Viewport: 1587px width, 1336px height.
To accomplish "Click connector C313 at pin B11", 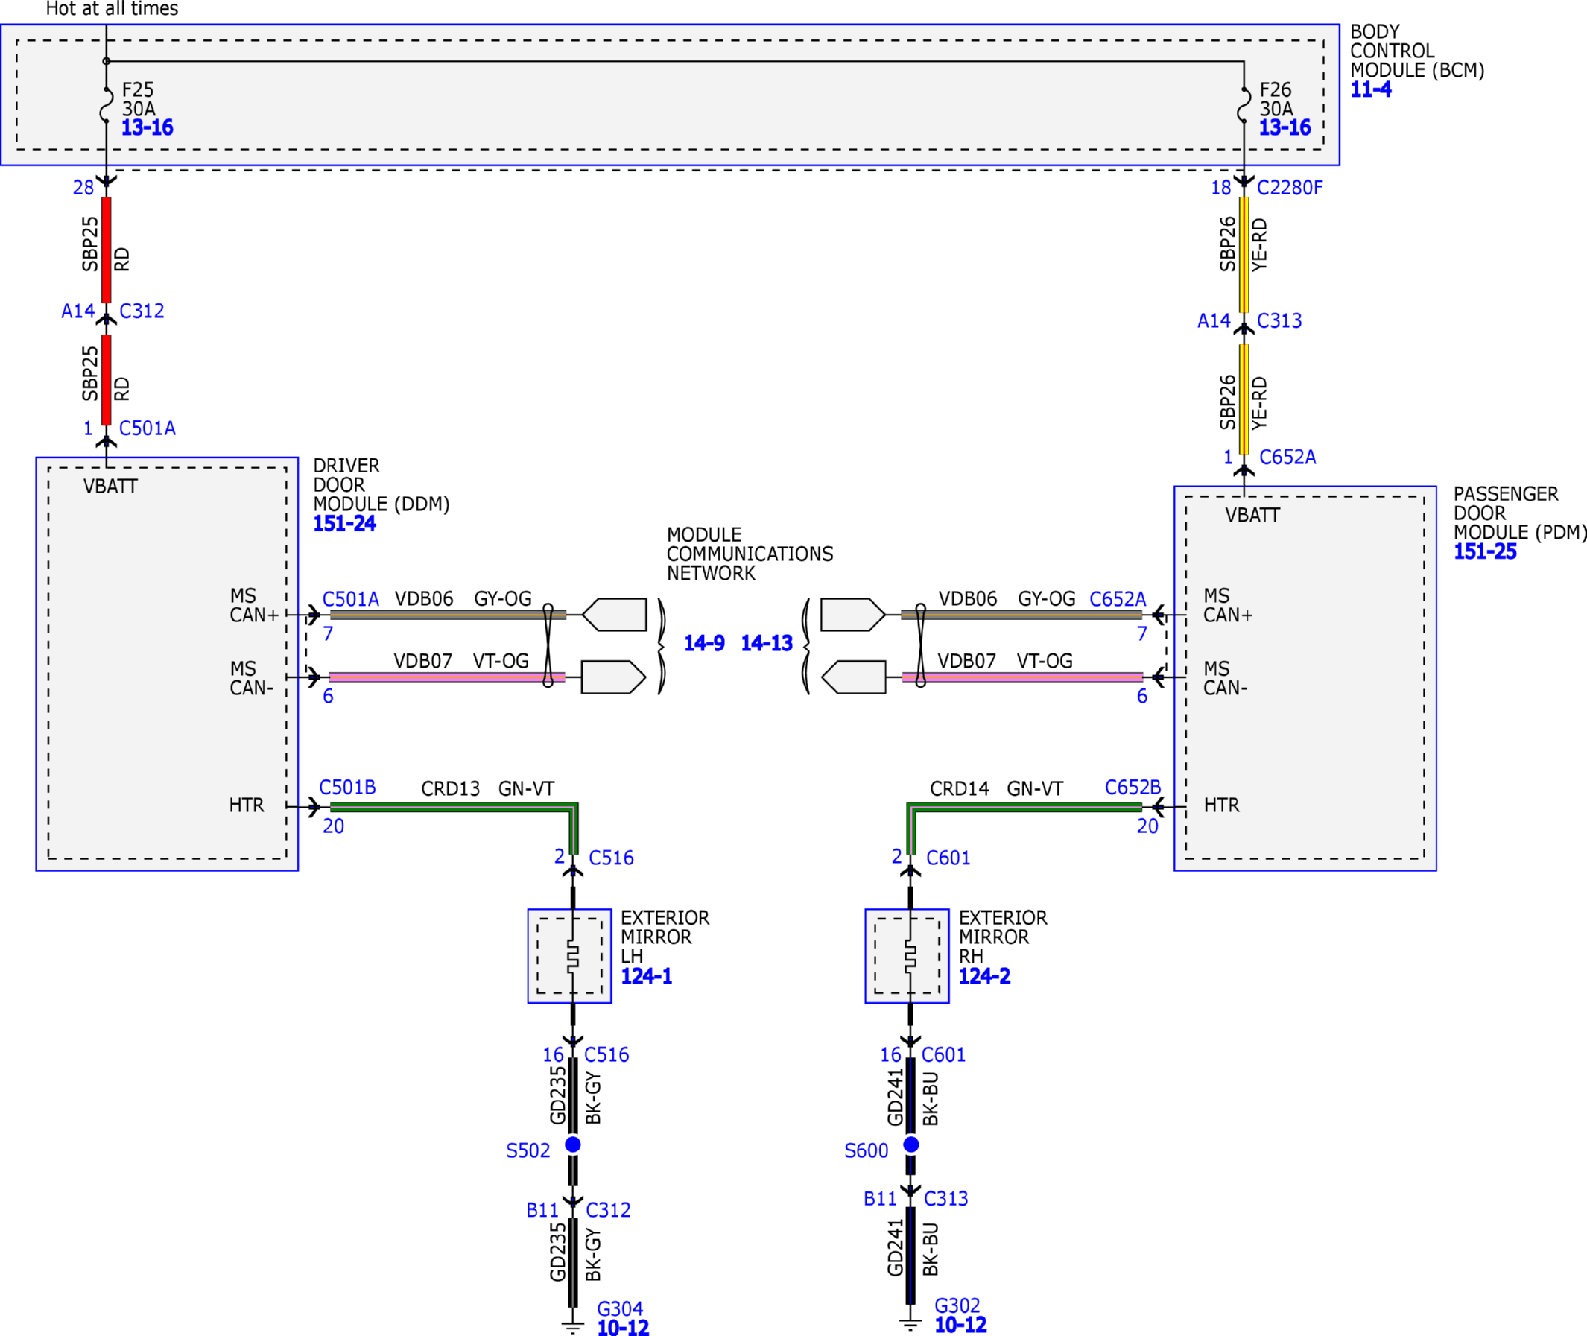I will (945, 1198).
